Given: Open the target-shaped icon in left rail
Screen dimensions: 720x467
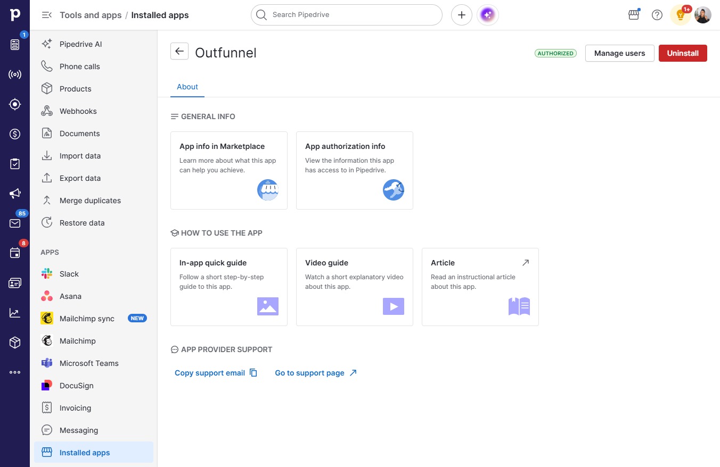Looking at the screenshot, I should (15, 104).
